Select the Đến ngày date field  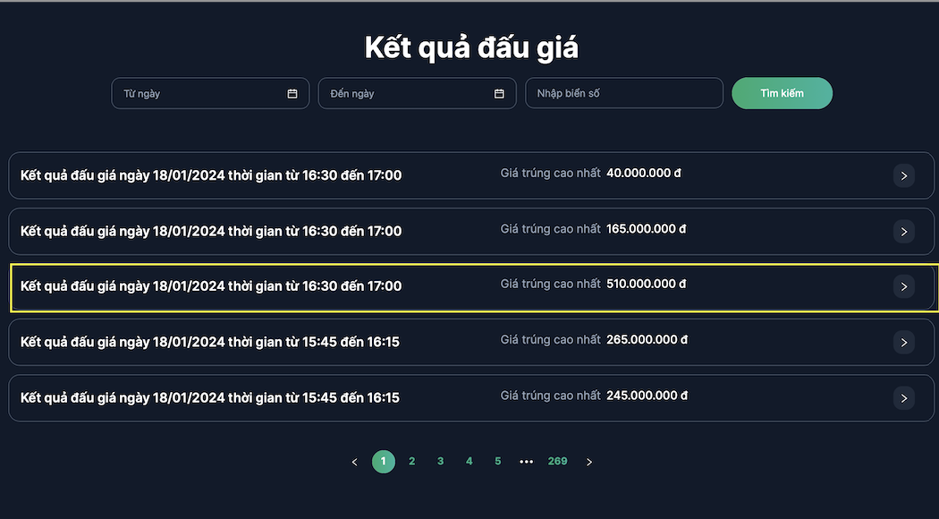(x=409, y=94)
